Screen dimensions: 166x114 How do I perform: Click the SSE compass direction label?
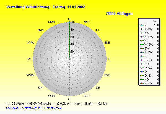click(86, 96)
